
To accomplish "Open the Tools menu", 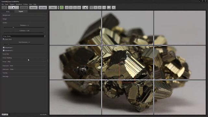I will coord(6,4).
